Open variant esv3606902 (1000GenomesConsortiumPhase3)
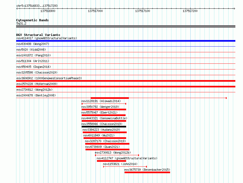 pos(49,78)
